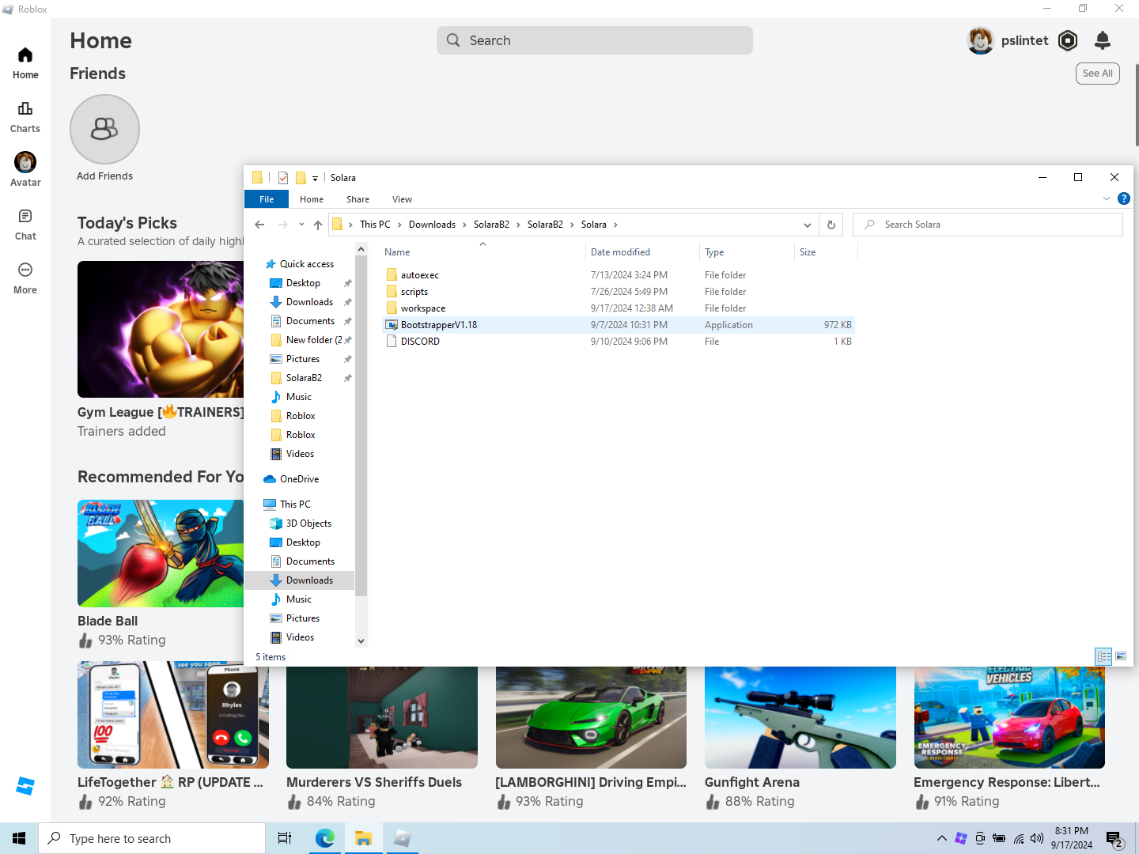1139x854 pixels.
Task: Open the Roblox notifications bell
Action: point(1102,40)
